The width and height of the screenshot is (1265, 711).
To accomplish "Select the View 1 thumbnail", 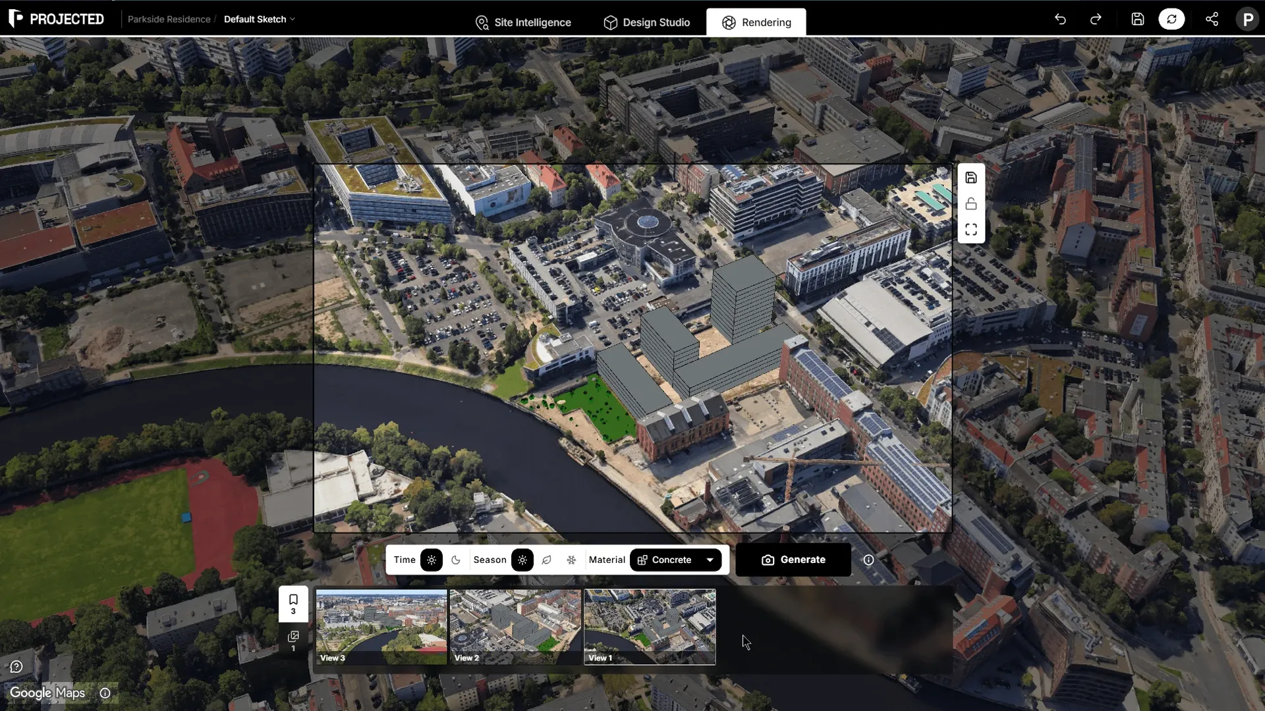I will (x=650, y=627).
